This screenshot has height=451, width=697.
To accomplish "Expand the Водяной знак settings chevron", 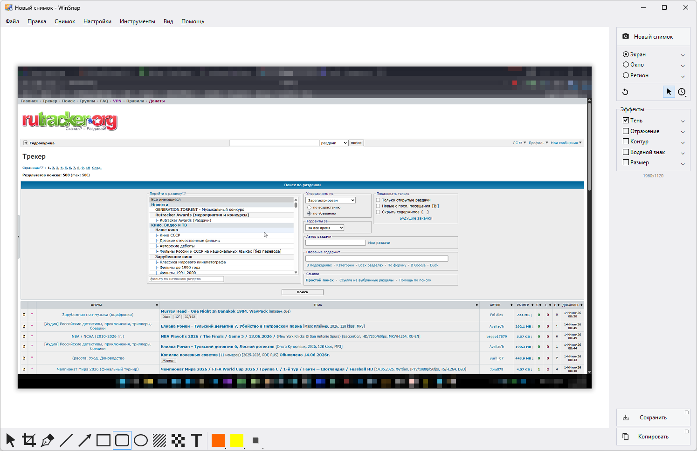I will coord(683,153).
